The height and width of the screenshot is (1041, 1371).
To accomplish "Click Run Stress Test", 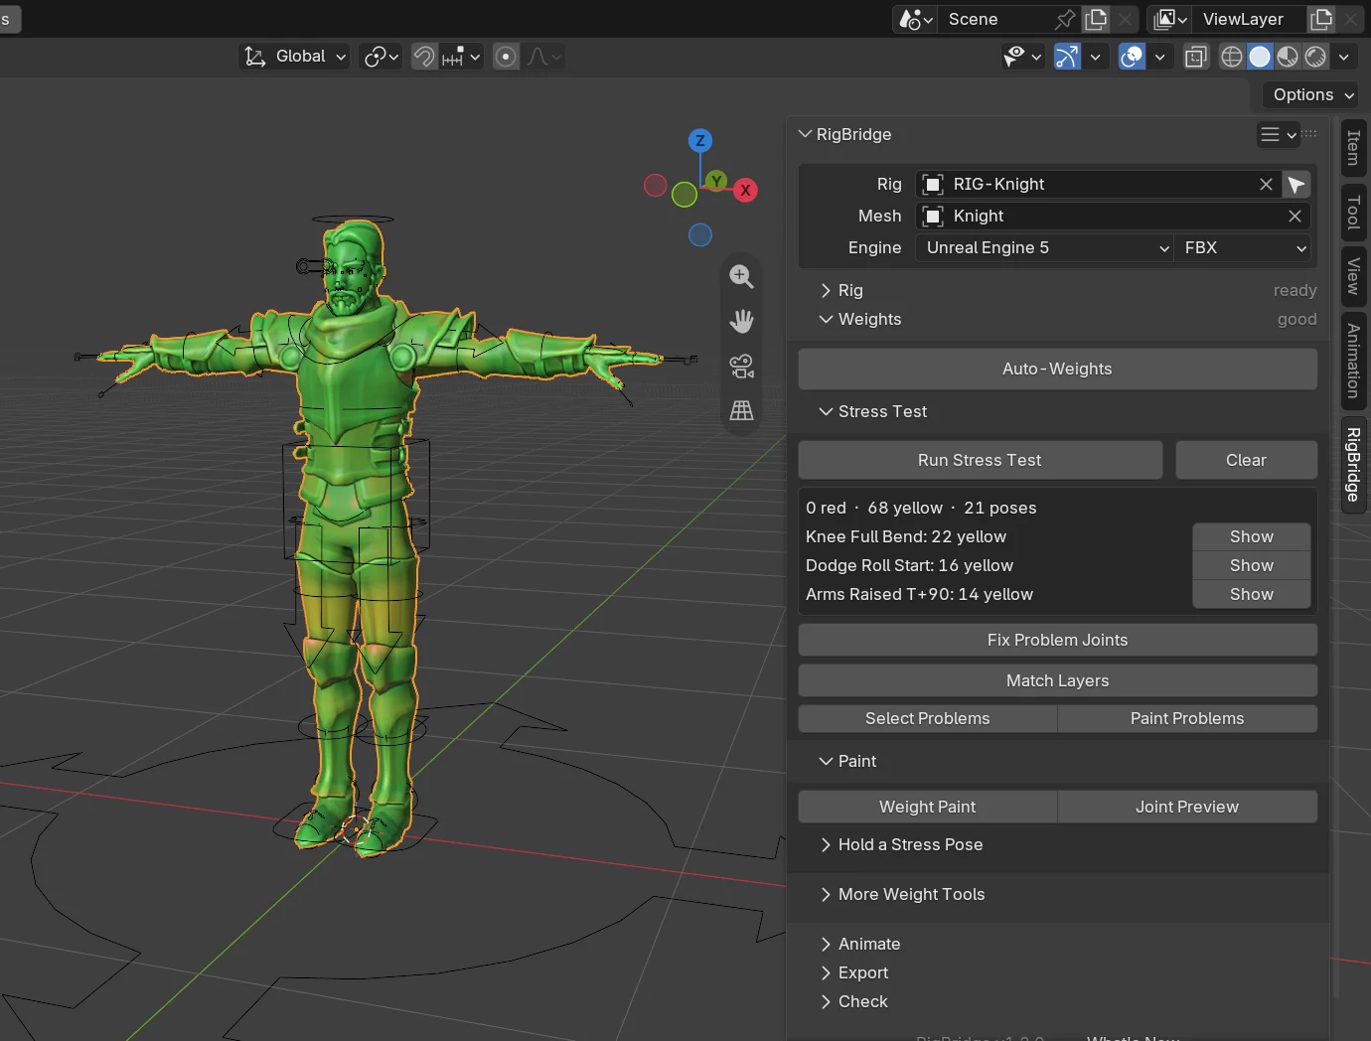I will (x=980, y=460).
